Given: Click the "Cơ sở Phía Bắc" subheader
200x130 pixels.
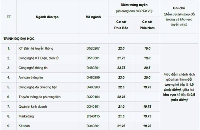Looking at the screenshot, I should (x=121, y=25).
